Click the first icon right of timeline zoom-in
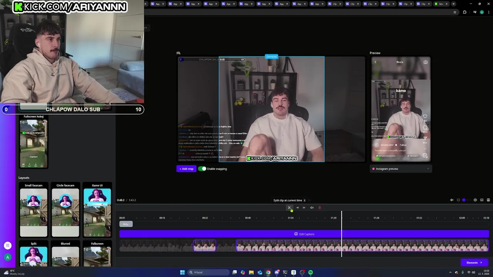493x277 pixels. 482,200
